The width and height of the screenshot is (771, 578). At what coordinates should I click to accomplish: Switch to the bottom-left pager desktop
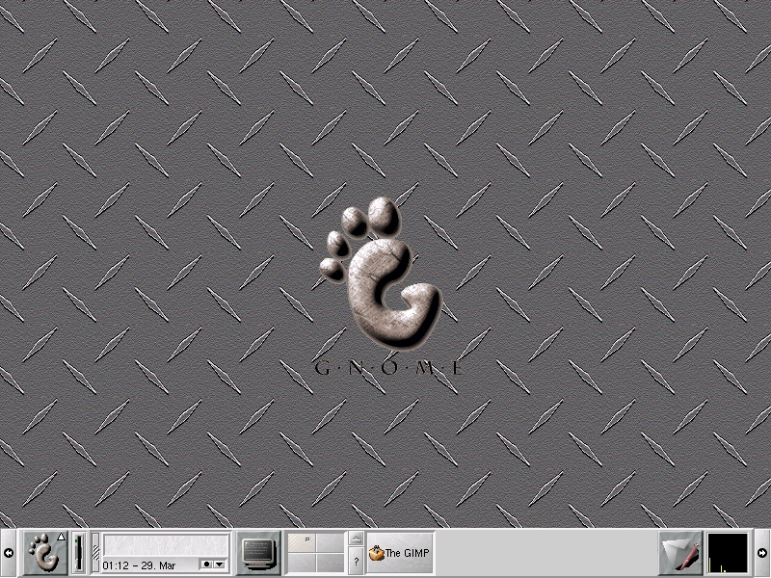coord(302,564)
